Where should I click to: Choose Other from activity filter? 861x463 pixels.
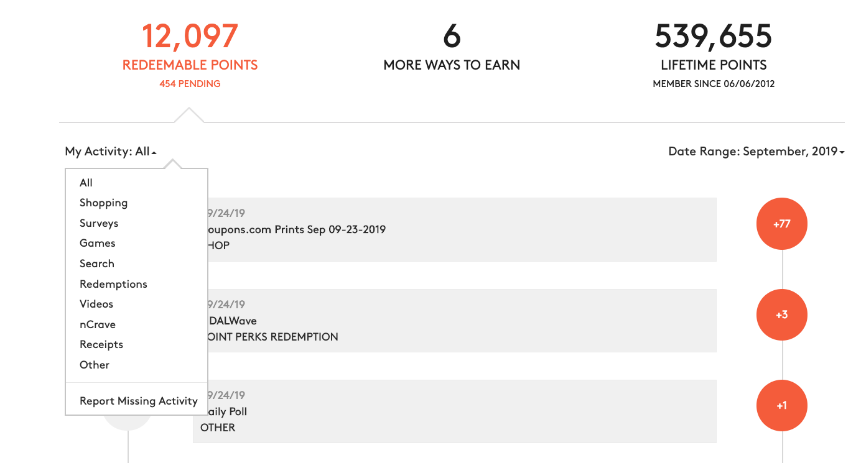point(95,365)
